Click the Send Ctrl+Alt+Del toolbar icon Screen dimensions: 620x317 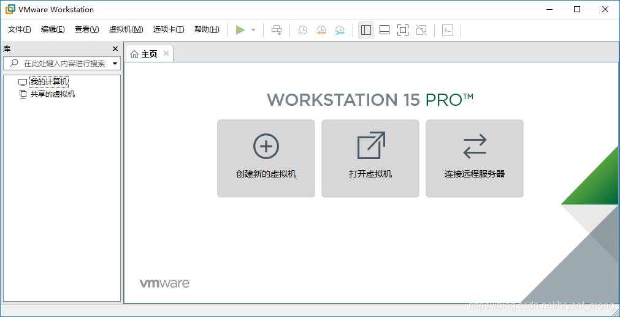point(277,30)
